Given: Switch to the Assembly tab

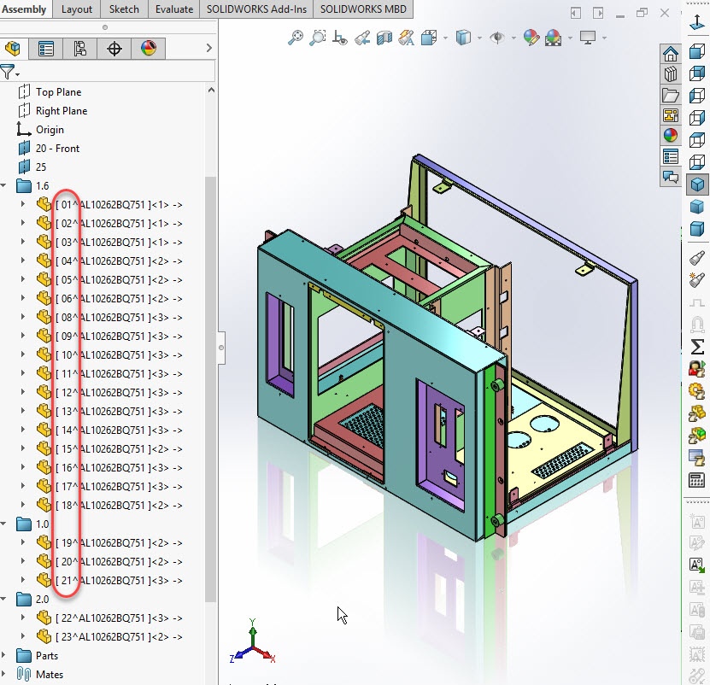Looking at the screenshot, I should [25, 9].
